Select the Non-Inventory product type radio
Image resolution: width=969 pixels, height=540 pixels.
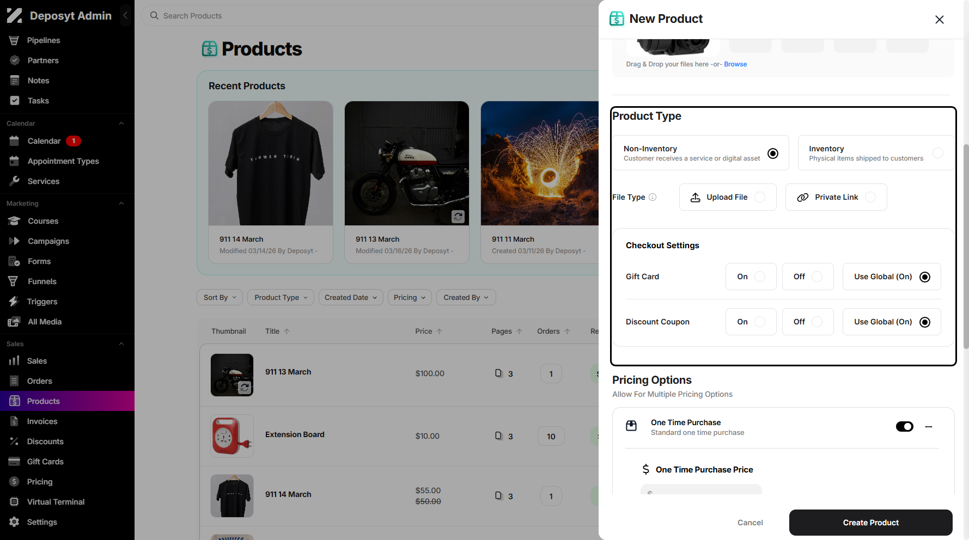(x=773, y=154)
